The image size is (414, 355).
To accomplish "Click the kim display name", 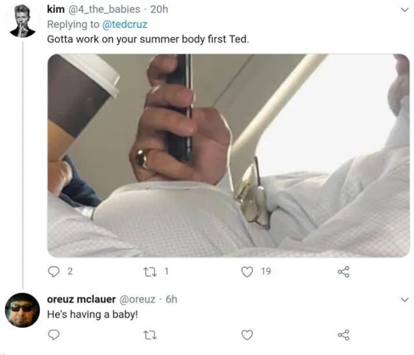I will point(56,9).
